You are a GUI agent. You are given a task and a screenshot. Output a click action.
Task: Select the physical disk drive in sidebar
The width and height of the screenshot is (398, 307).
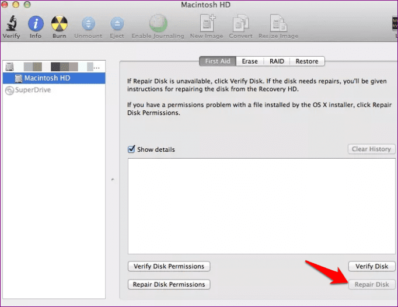tap(54, 67)
